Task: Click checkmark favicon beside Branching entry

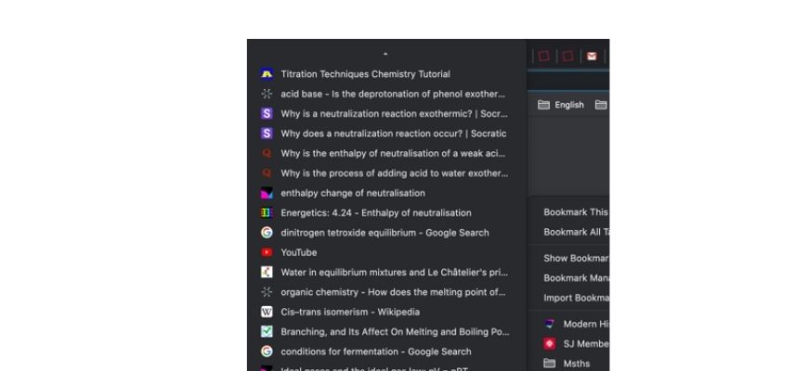Action: (x=267, y=331)
